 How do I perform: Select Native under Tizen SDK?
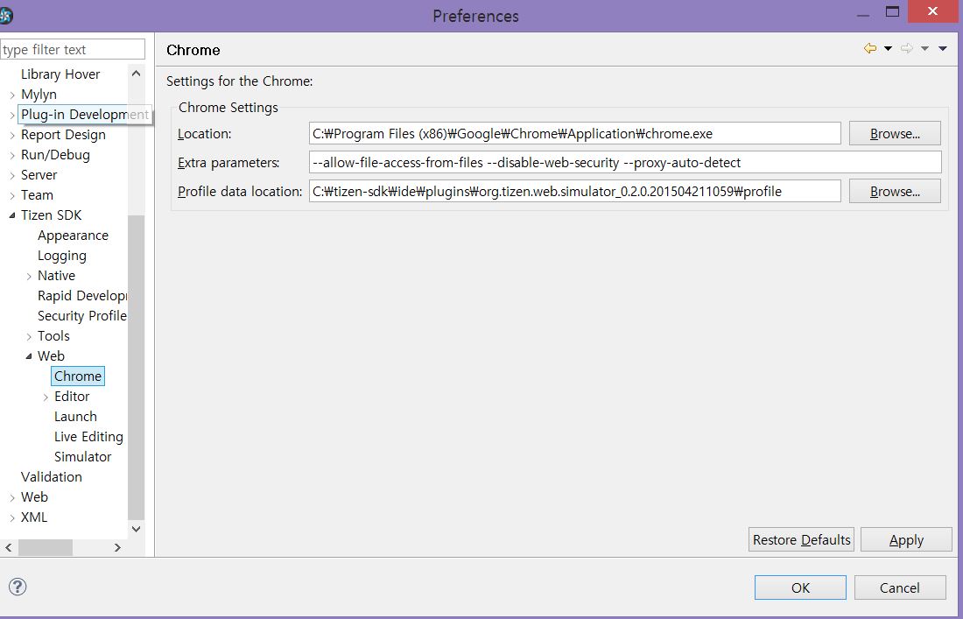coord(56,276)
